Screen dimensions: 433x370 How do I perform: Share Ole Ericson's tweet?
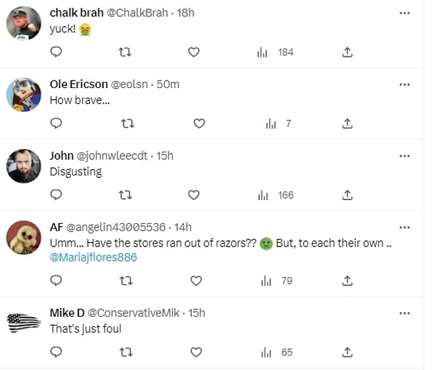[x=347, y=124]
